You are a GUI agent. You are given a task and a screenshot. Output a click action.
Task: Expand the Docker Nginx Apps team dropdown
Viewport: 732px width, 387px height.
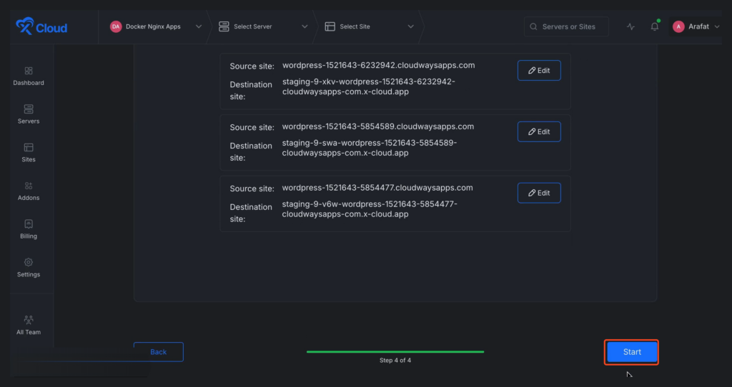tap(155, 27)
